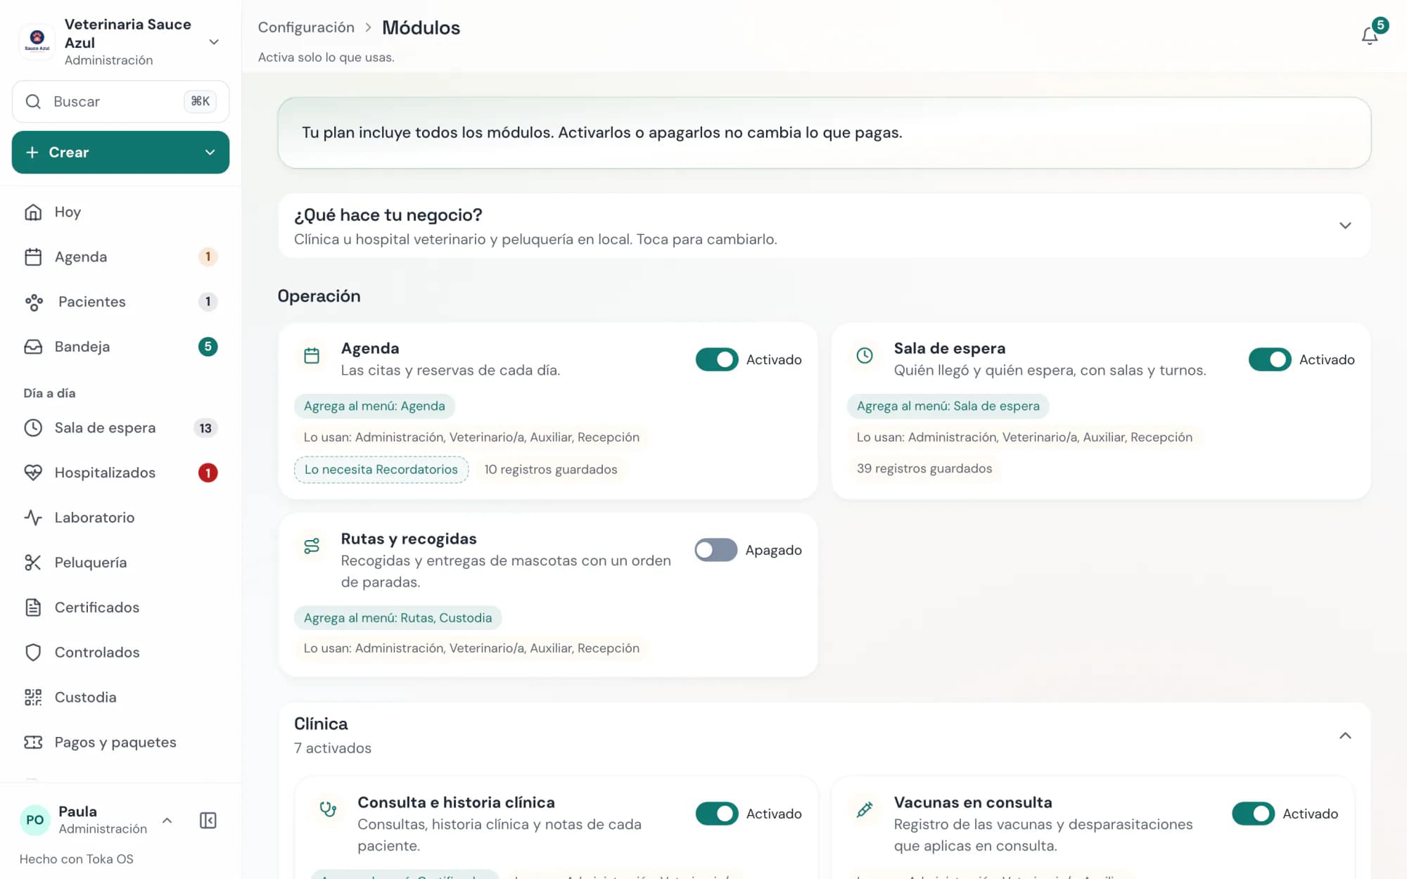Expand Paula's user menu chevron
The image size is (1407, 879).
(x=167, y=820)
